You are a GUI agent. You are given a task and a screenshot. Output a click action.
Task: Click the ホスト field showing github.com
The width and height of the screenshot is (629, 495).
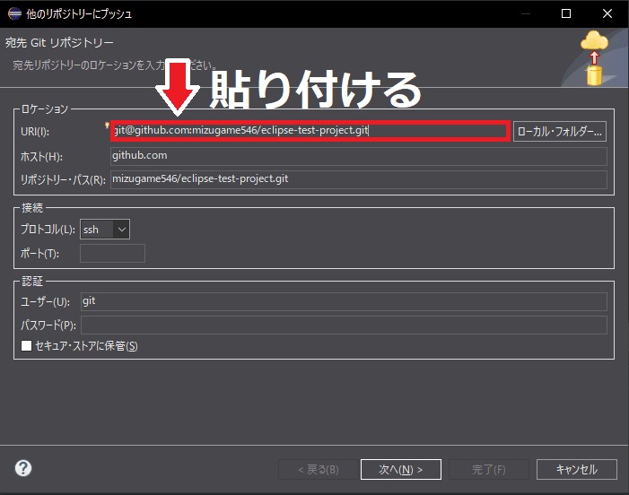point(358,156)
